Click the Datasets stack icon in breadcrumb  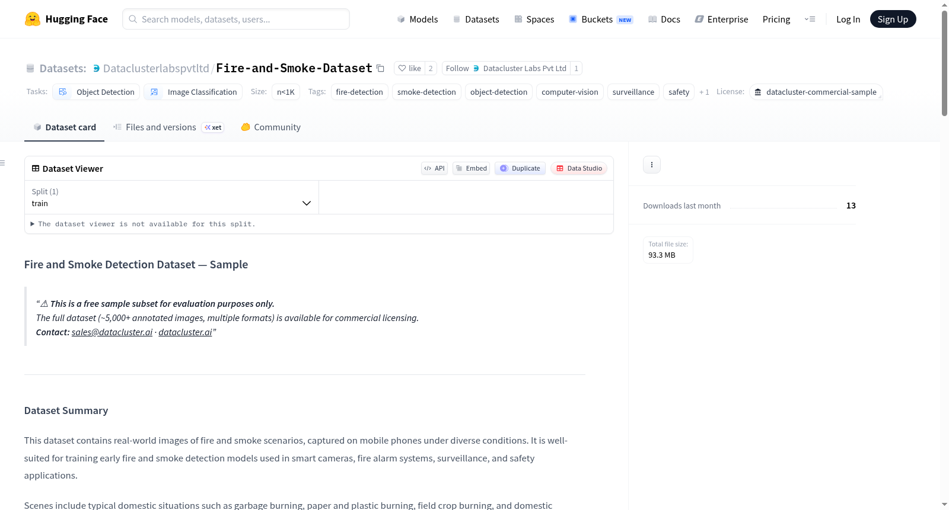point(30,68)
